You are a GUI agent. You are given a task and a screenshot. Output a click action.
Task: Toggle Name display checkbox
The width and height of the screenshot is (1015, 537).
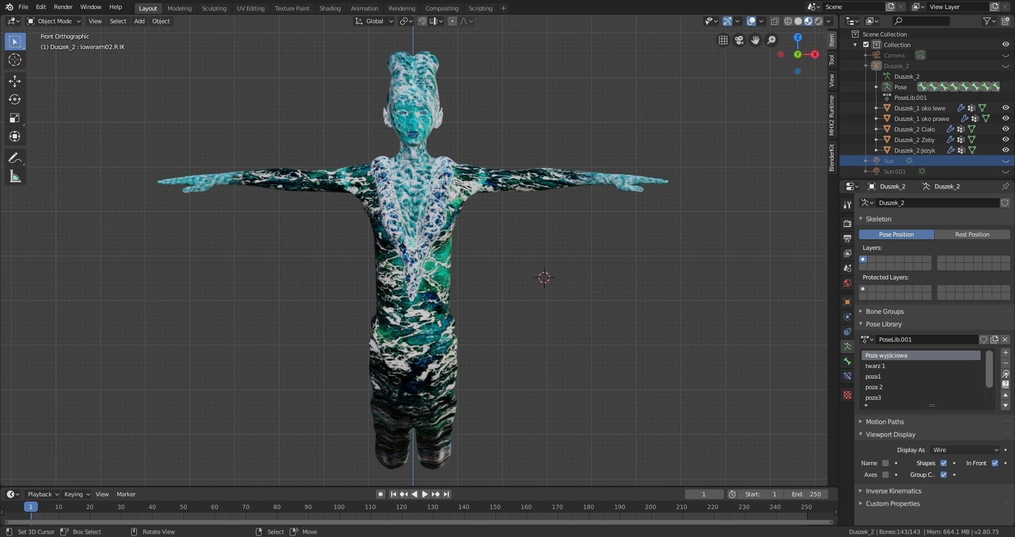885,463
